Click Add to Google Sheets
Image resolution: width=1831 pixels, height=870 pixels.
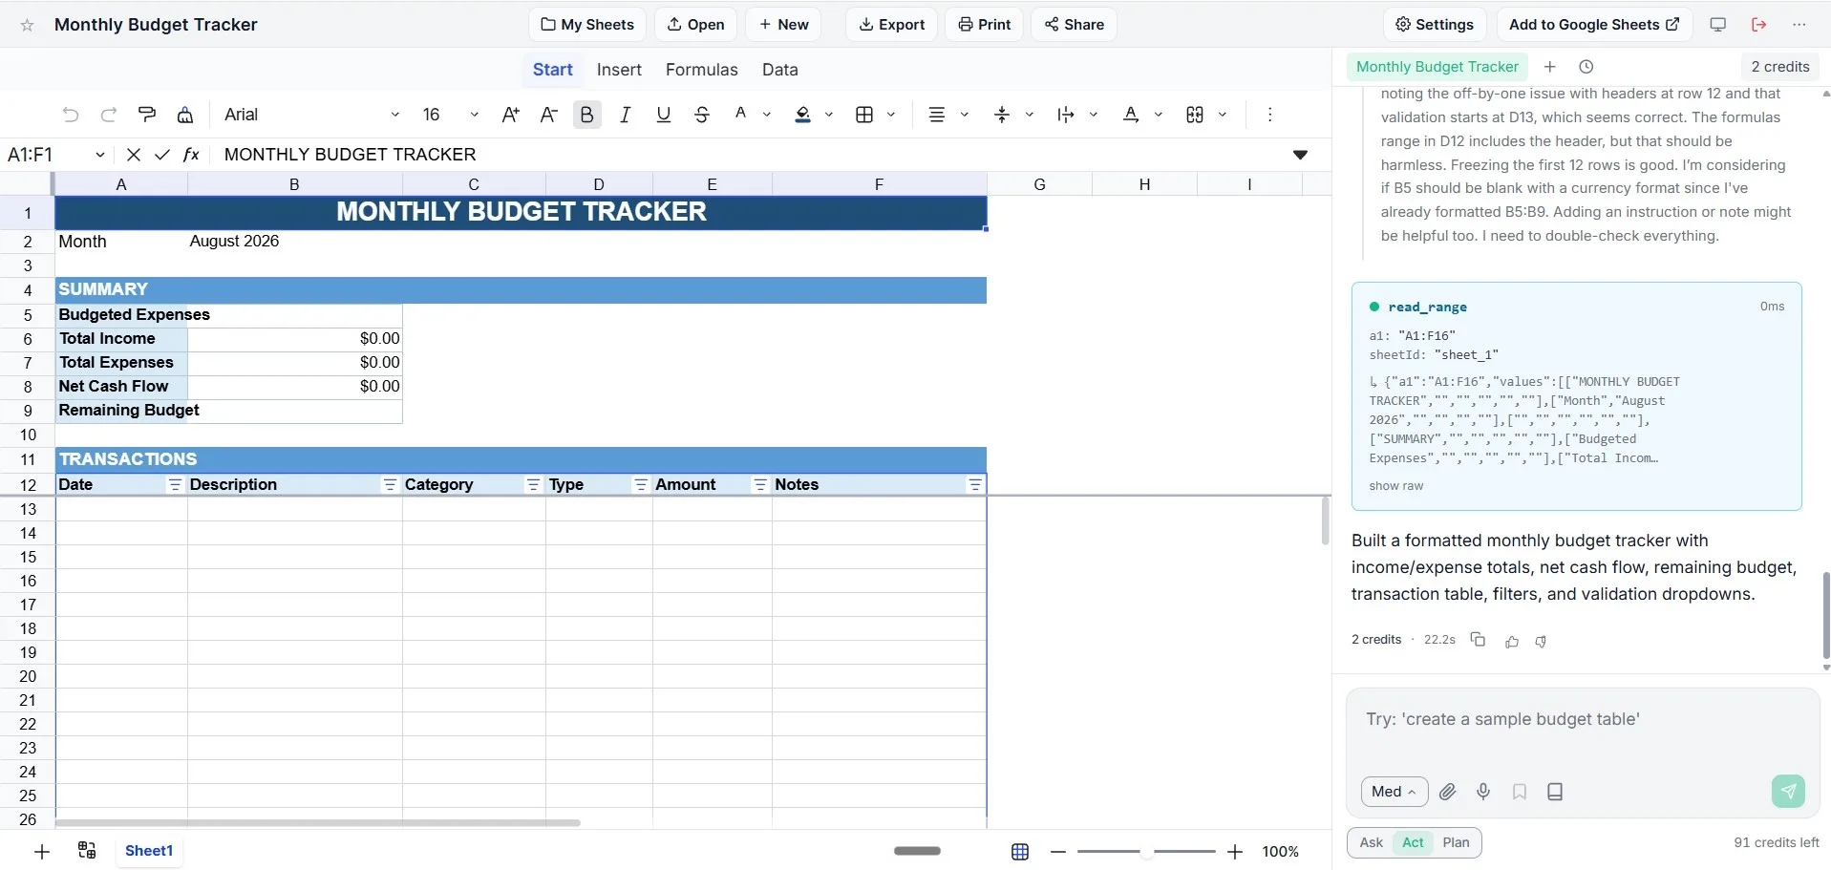point(1594,25)
